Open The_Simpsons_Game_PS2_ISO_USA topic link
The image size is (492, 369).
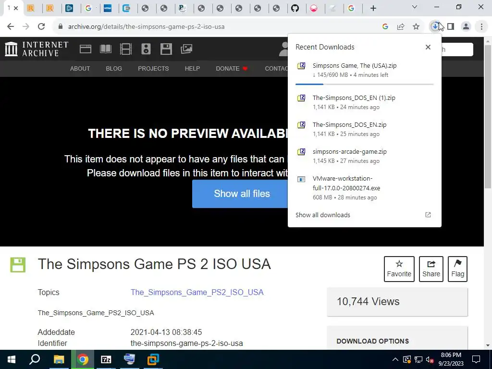pos(197,292)
